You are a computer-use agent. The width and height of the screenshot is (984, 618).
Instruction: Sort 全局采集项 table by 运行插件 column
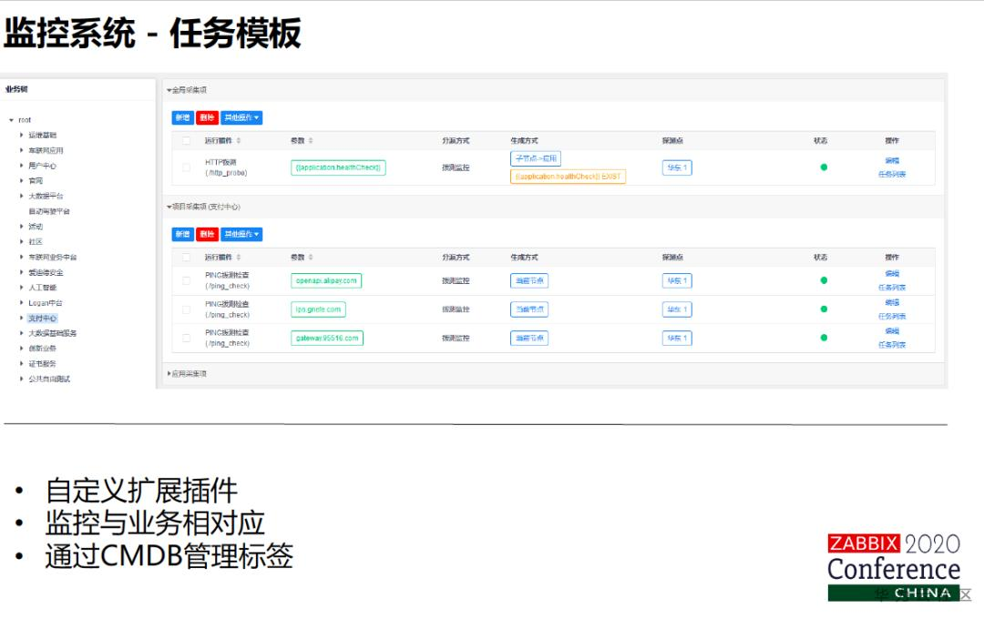point(239,140)
